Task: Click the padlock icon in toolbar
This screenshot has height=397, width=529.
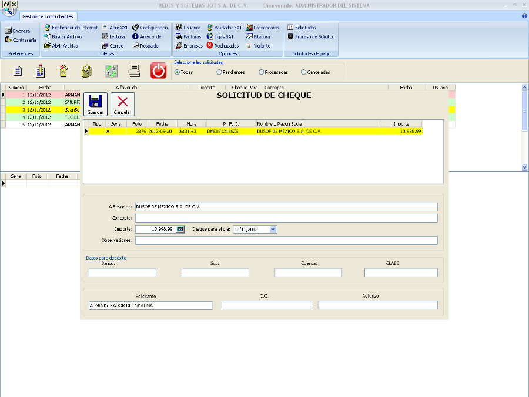Action: tap(86, 71)
